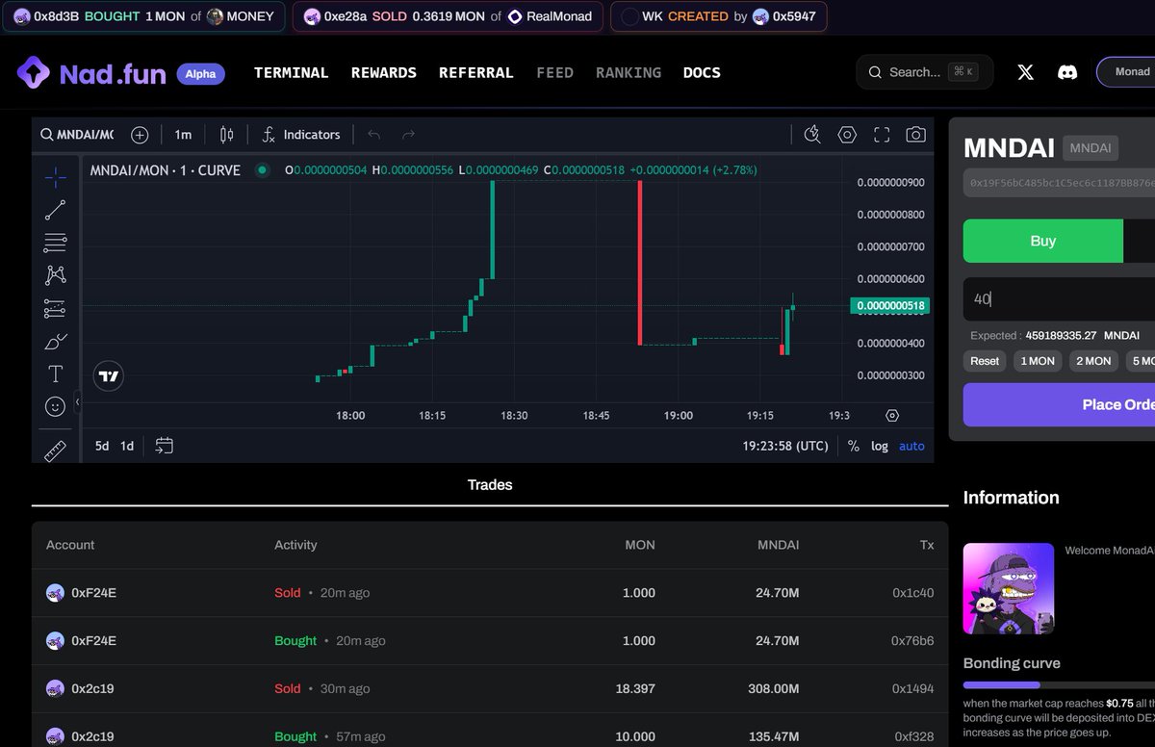This screenshot has height=747, width=1155.
Task: Choose the 1 MON preset amount
Action: click(1038, 361)
